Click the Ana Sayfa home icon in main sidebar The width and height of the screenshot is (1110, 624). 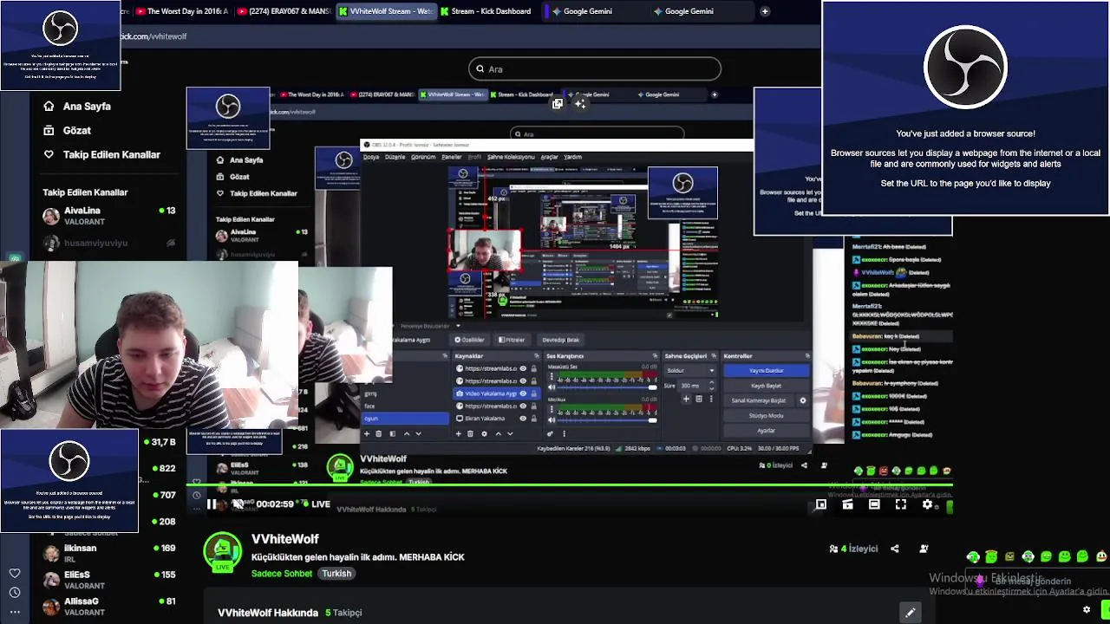[49, 106]
